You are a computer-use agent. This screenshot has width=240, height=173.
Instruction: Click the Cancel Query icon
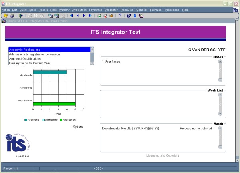tap(63, 16)
